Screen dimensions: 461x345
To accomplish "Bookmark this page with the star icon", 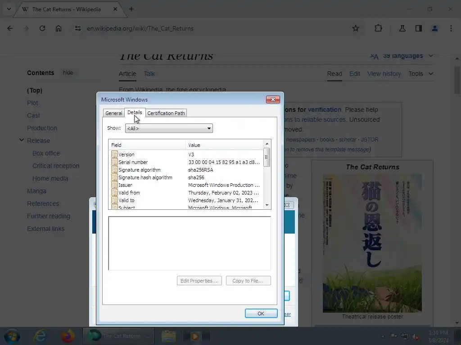I will [356, 28].
